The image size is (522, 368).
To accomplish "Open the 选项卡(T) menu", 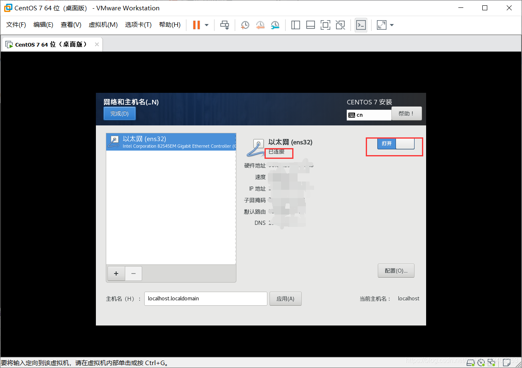I will (x=138, y=25).
